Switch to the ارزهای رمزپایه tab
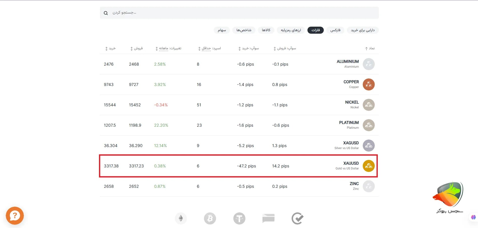 pyautogui.click(x=291, y=30)
